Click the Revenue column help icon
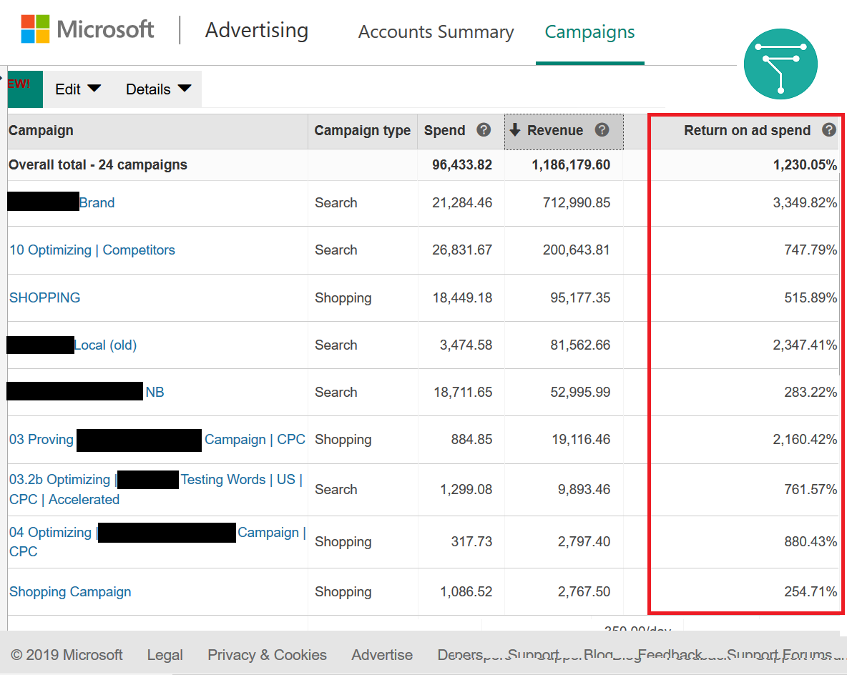Viewport: 847px width, 675px height. (602, 129)
